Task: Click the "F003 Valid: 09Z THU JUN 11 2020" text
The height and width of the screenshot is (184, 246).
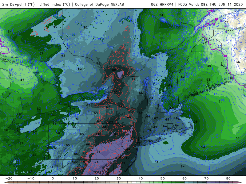Action: [x=210, y=4]
